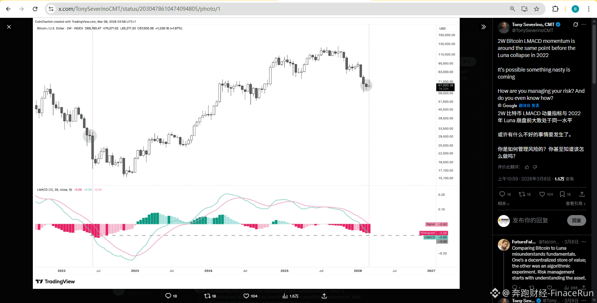This screenshot has width=597, height=303.
Task: View analytics 1.5万 under the photo
Action: tap(290, 296)
